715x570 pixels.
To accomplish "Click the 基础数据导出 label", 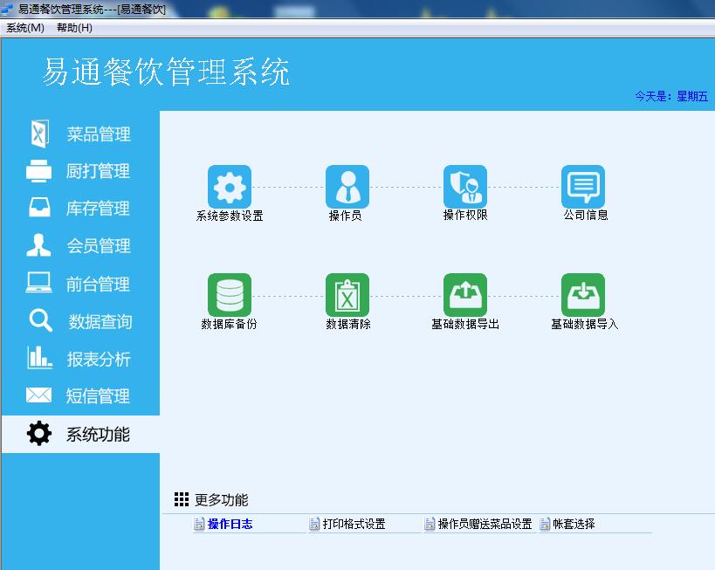I will [x=465, y=324].
